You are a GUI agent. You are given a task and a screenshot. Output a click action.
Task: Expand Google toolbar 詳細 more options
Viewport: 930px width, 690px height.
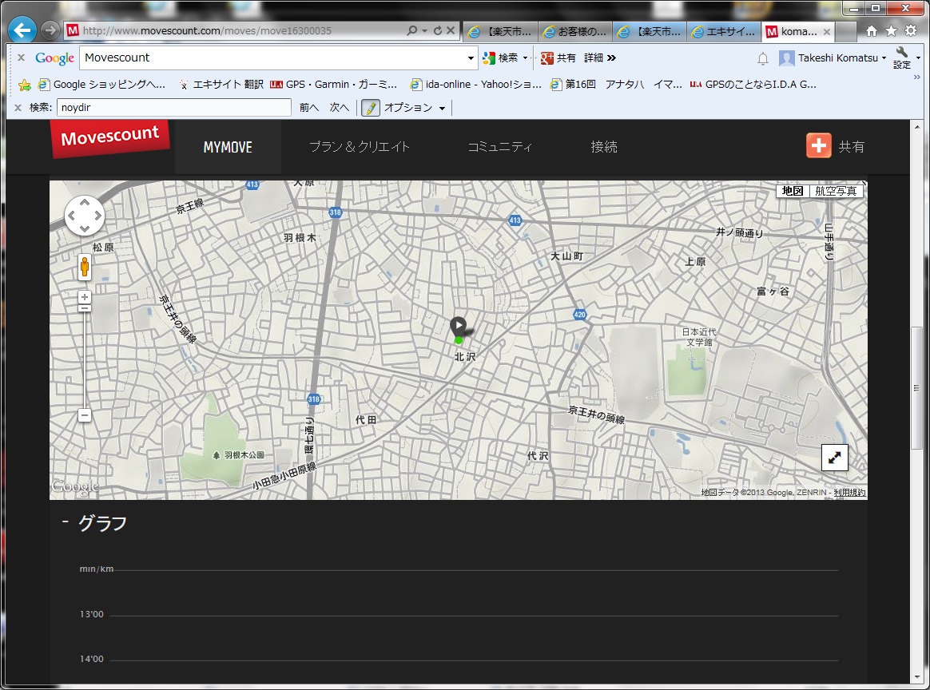pos(600,58)
